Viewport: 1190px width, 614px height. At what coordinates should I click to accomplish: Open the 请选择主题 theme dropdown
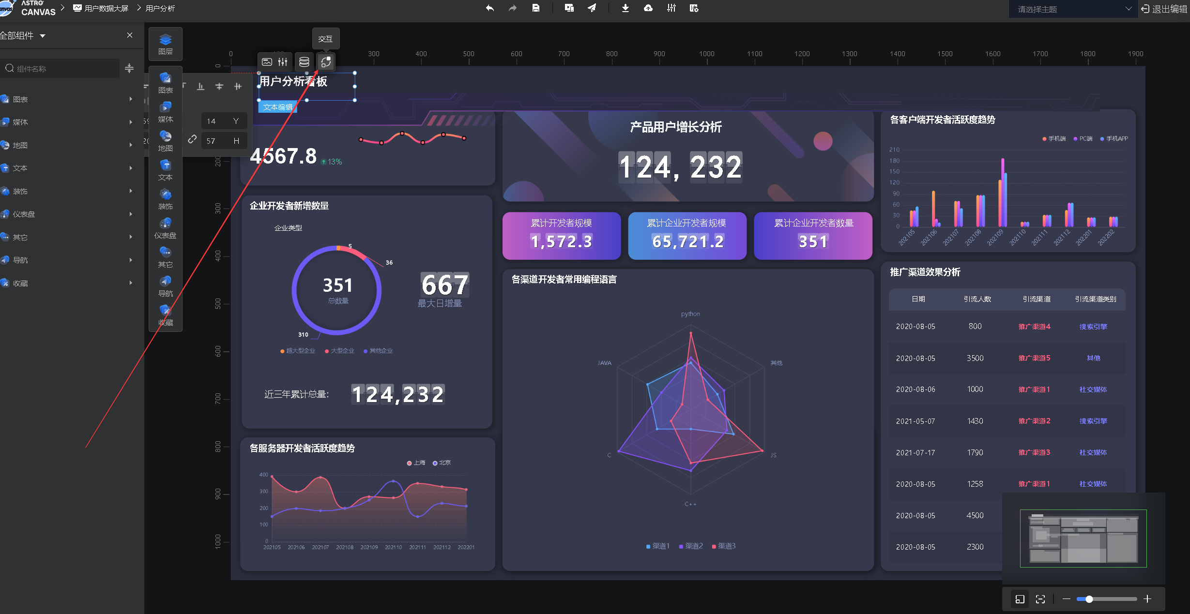tap(1073, 9)
